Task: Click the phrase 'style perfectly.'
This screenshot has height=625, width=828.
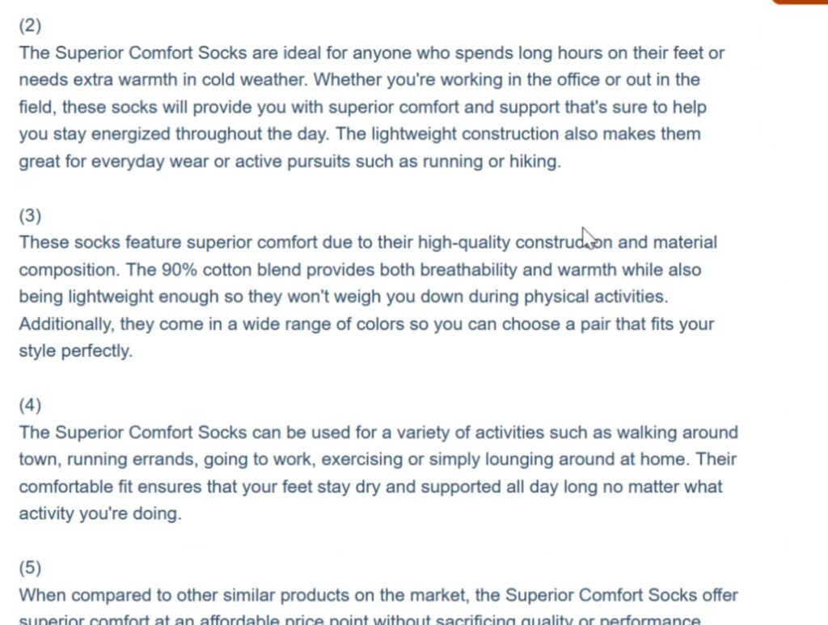Action: (75, 351)
